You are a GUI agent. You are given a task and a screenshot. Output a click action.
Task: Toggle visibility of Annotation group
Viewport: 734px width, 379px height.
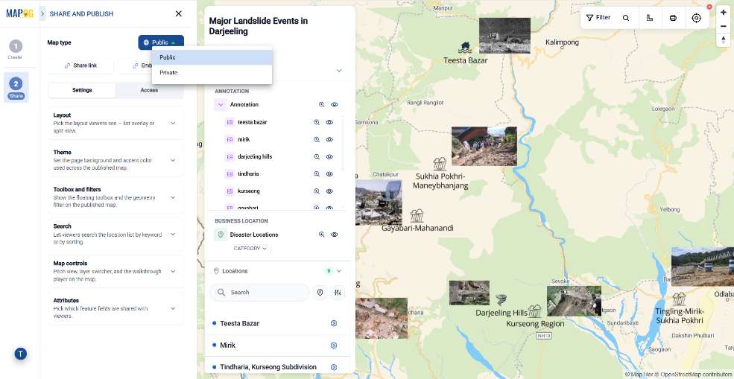(335, 105)
